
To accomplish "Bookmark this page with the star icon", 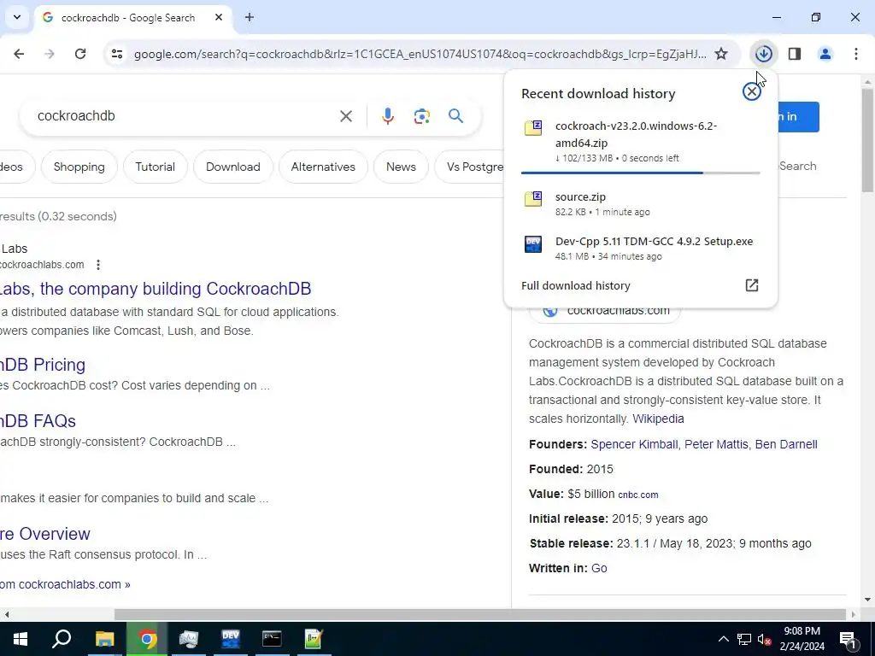I will point(721,54).
